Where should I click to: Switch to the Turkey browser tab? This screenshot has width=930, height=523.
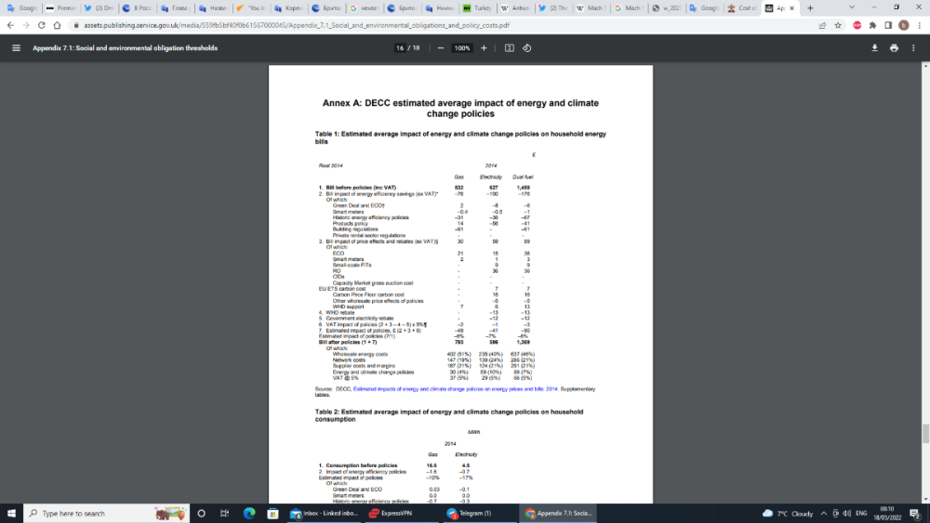pyautogui.click(x=477, y=7)
